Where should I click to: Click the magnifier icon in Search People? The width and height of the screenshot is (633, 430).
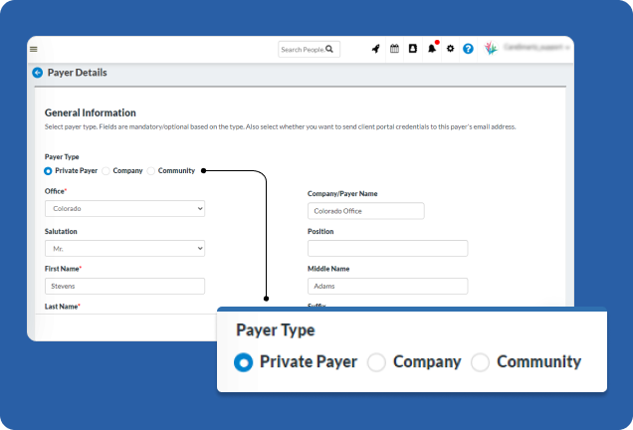(330, 49)
